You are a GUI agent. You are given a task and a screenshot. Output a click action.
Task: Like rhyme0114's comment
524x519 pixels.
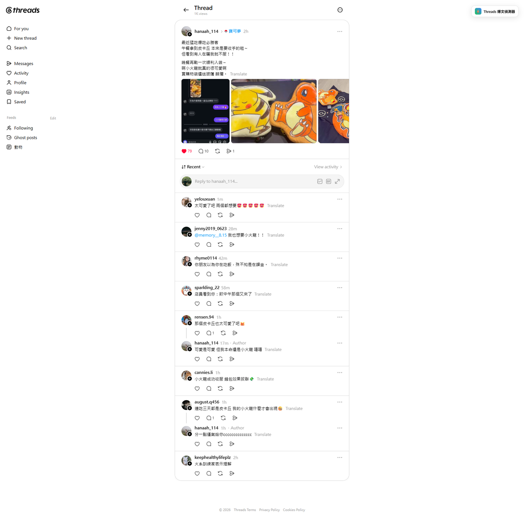pos(197,274)
